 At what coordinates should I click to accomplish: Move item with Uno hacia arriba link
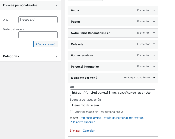point(90,118)
